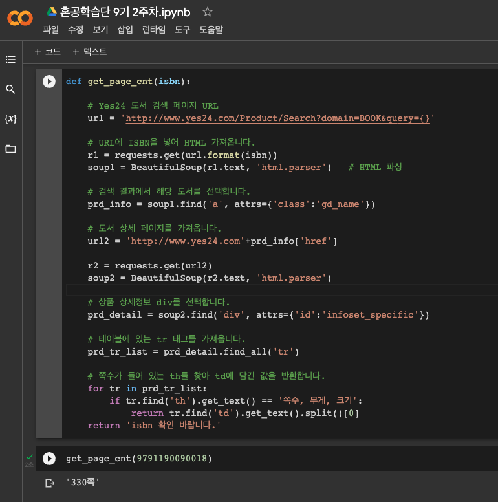Open the variables {x} panel
This screenshot has height=502, width=498.
coord(10,119)
